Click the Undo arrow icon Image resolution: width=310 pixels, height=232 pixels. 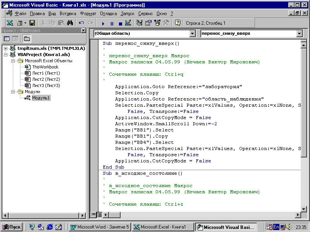point(81,23)
